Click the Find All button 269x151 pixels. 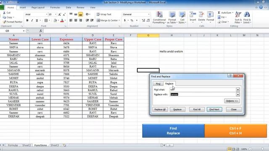[197, 109]
